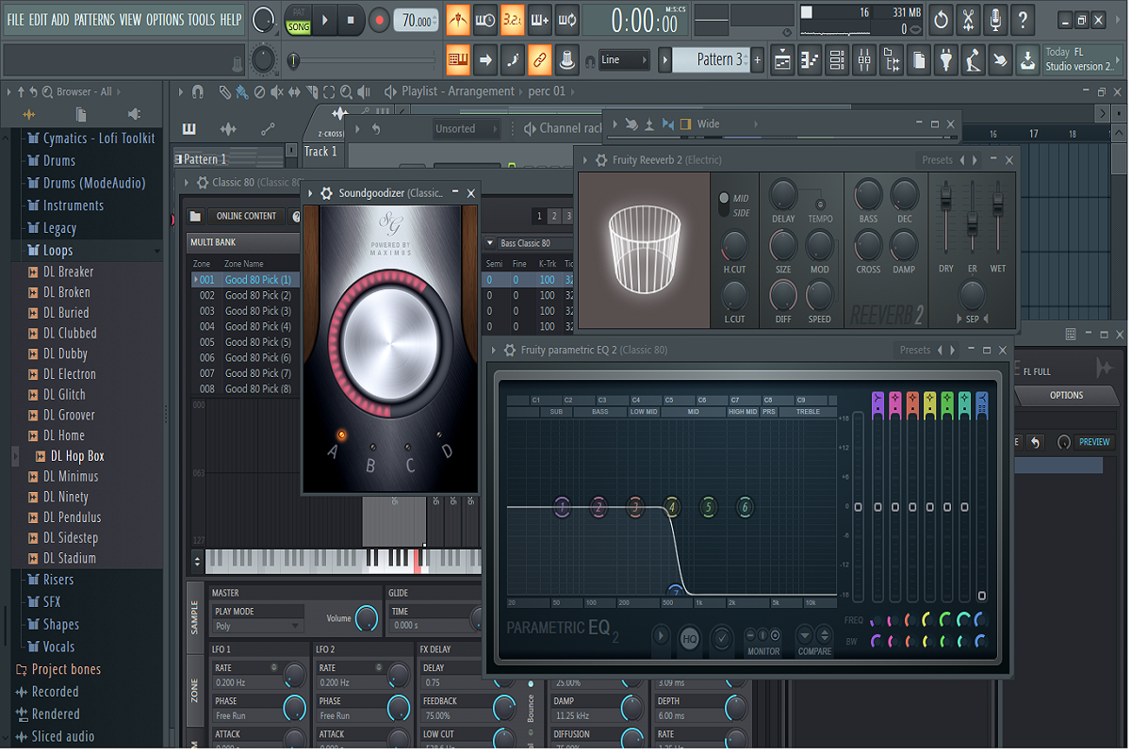
Task: Click the link/chain icon in top toolbar
Action: 540,60
